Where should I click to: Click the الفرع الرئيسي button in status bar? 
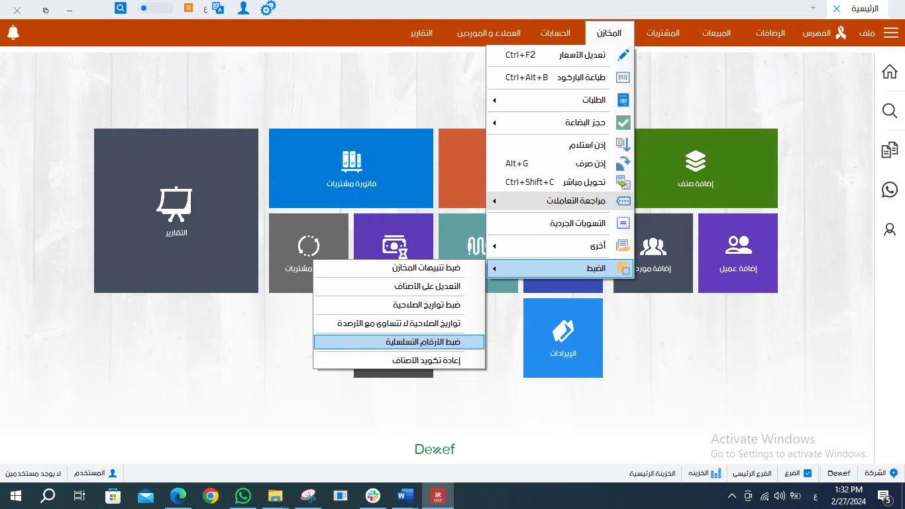click(752, 473)
